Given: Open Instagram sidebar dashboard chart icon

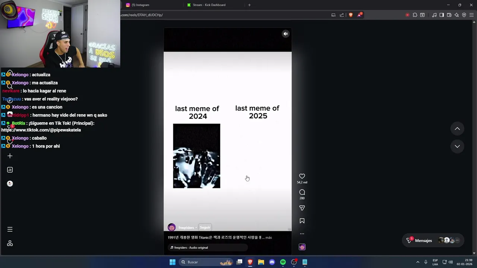Looking at the screenshot, I should click(10, 170).
